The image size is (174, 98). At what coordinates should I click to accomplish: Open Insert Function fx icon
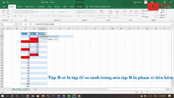coord(31,24)
